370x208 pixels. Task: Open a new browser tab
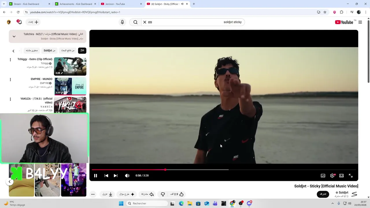[x=194, y=4]
